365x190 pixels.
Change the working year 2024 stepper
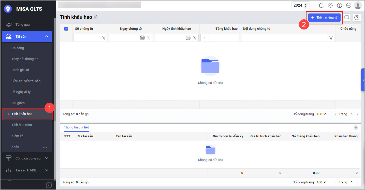(305, 5)
